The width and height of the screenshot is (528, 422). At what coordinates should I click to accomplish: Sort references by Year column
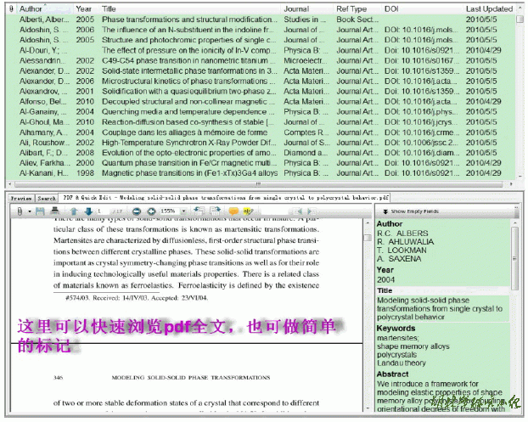pos(84,8)
